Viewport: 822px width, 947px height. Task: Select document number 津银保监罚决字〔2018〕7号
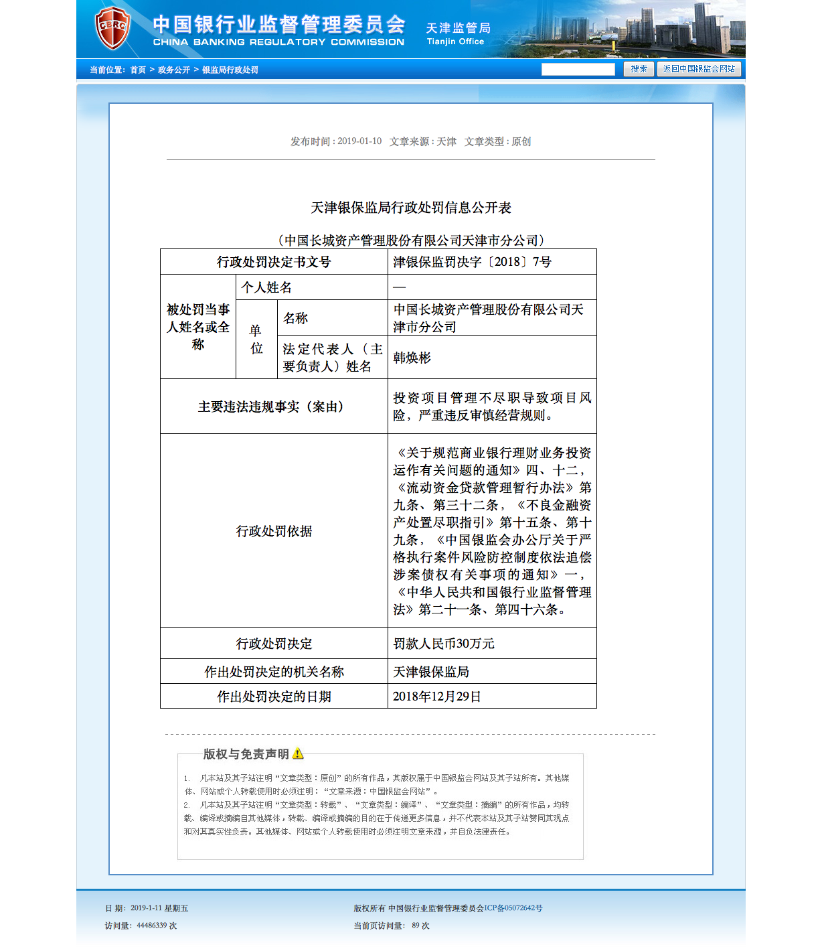click(x=473, y=262)
